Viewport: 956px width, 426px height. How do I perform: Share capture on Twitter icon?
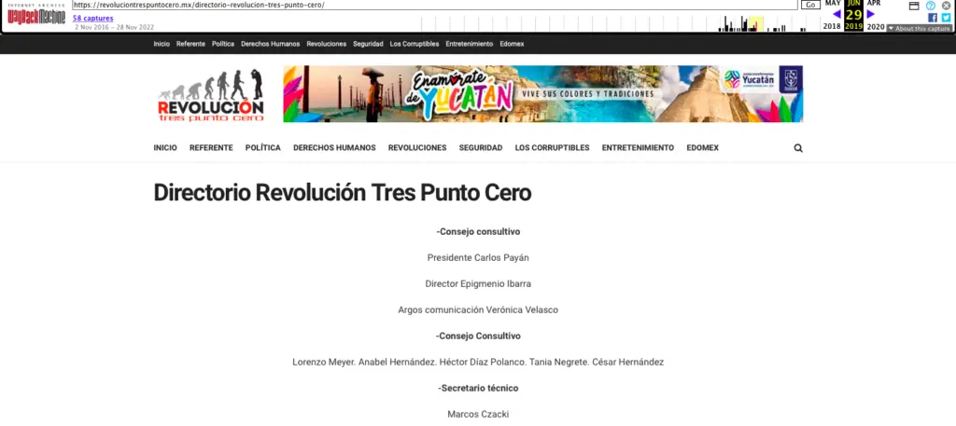946,18
